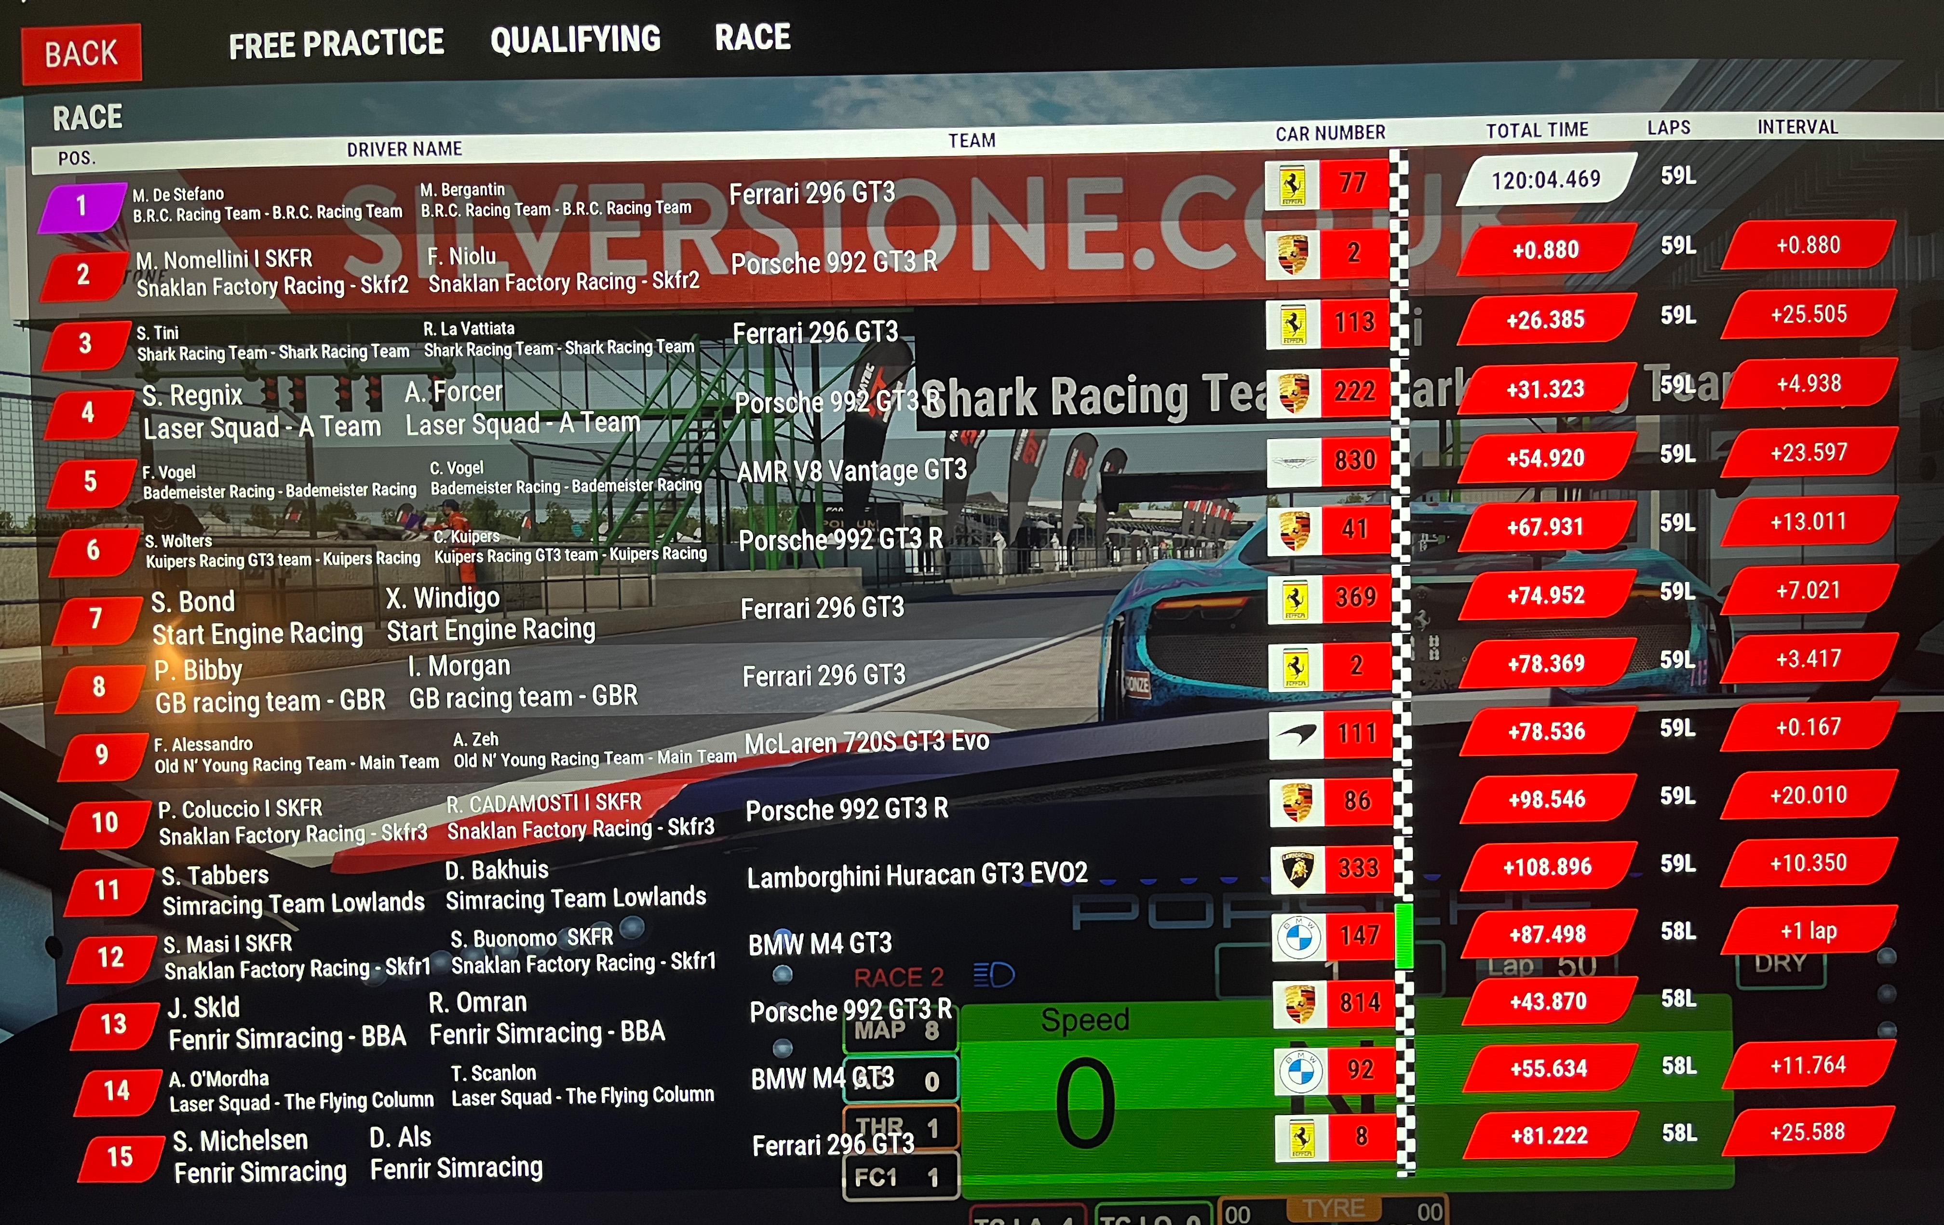Click purple position 1 badge
Viewport: 1944px width, 1225px height.
81,207
